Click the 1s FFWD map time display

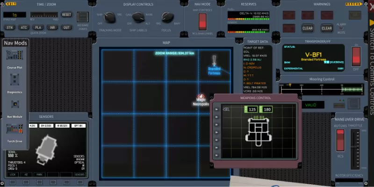click(14, 15)
